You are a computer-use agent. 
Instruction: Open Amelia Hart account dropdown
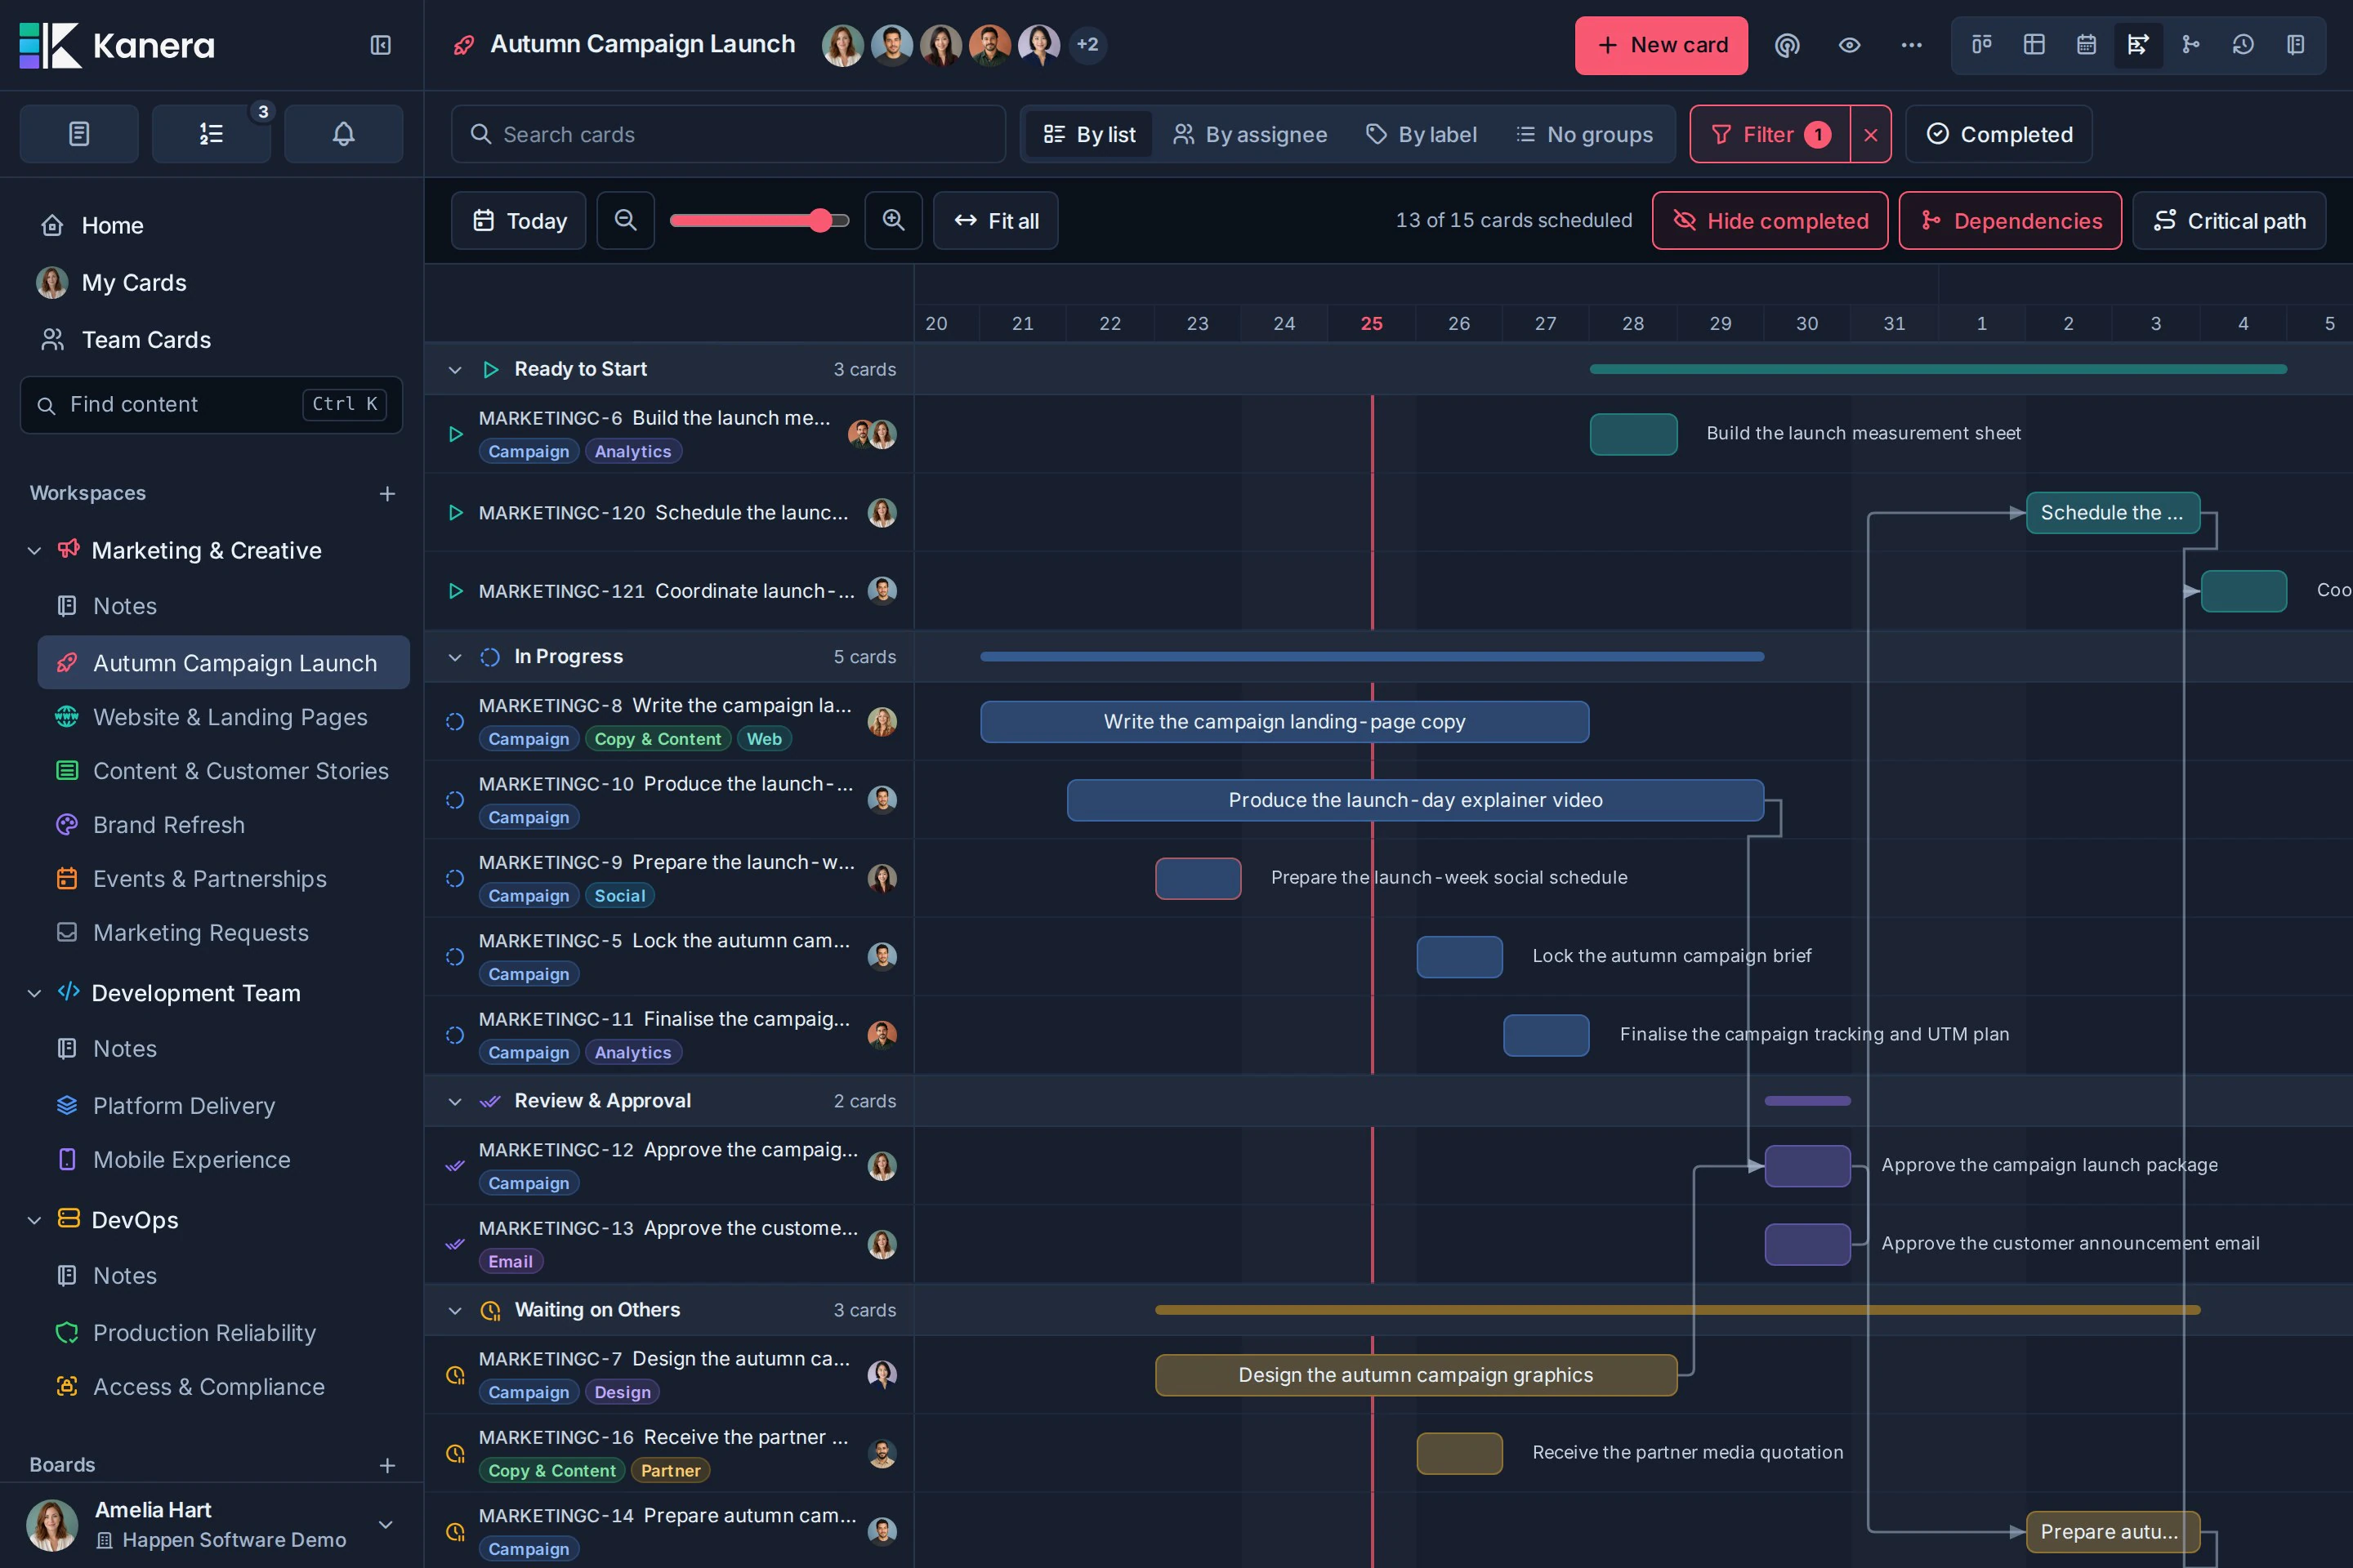pyautogui.click(x=385, y=1524)
